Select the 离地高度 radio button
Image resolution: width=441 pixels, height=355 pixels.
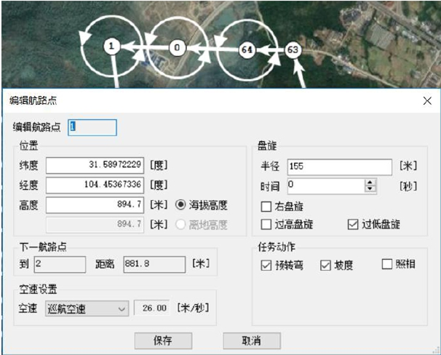pos(180,224)
